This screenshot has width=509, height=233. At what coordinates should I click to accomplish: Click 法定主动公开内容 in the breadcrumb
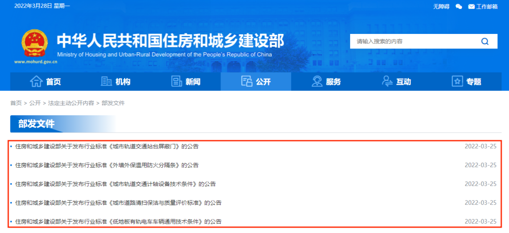[71, 103]
